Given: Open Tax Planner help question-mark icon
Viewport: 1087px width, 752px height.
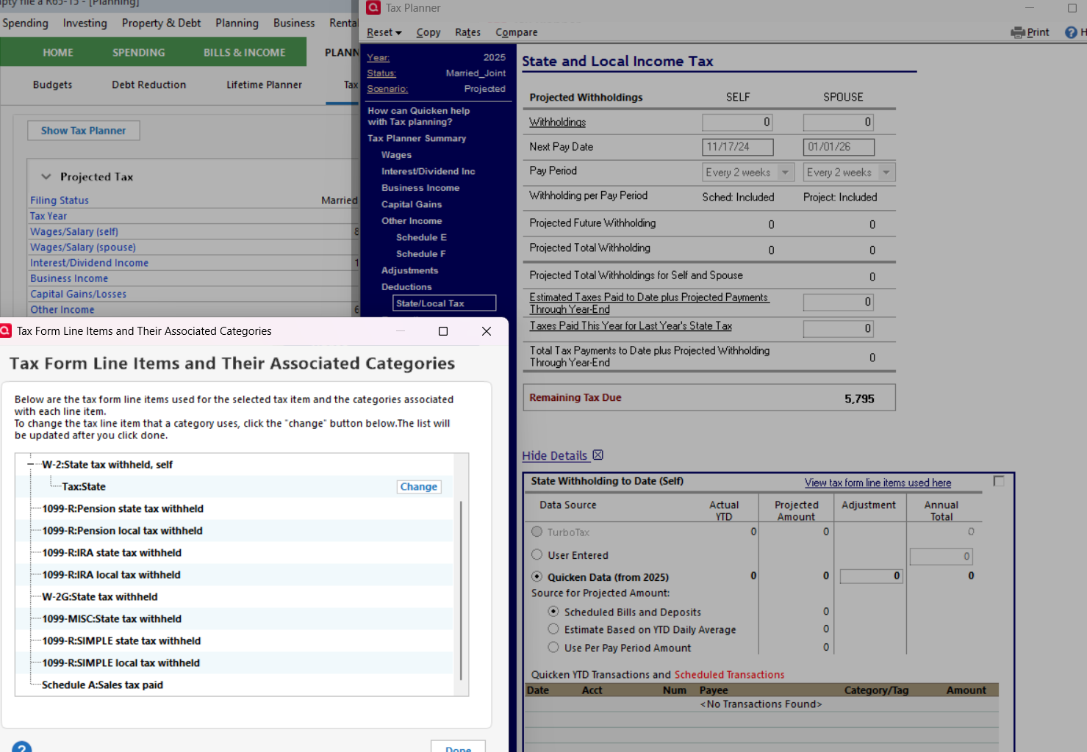Looking at the screenshot, I should coord(1071,32).
